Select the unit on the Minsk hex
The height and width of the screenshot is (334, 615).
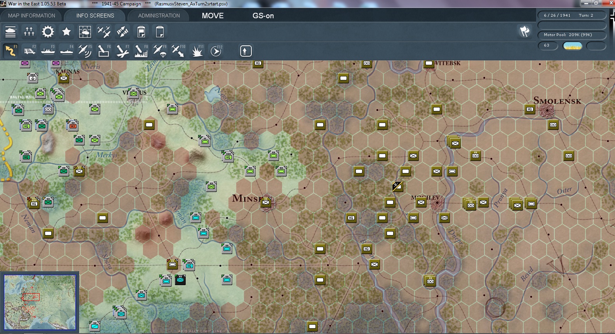point(266,202)
